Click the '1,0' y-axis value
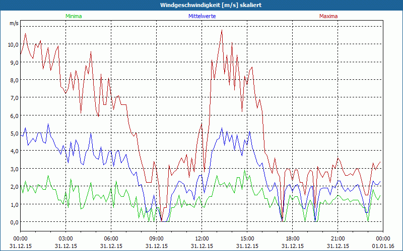This screenshot has width=403, height=251. (x=15, y=204)
